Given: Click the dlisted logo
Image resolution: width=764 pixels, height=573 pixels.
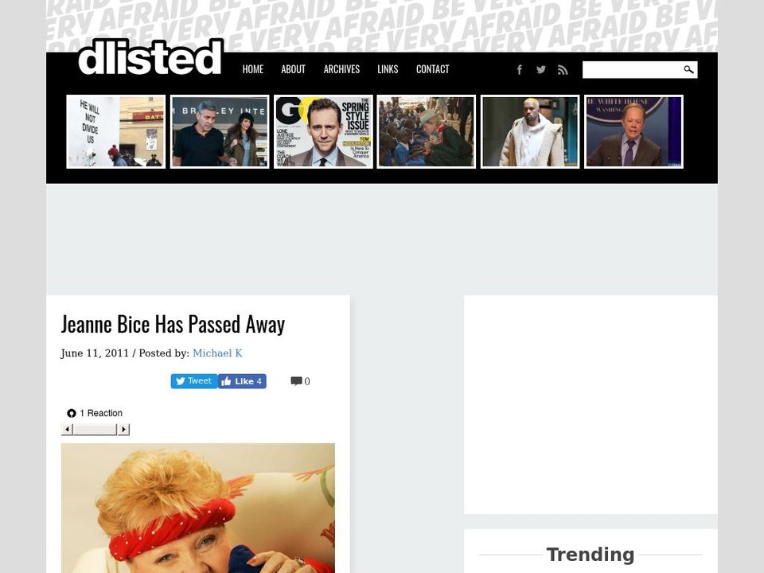Looking at the screenshot, I should tap(150, 57).
